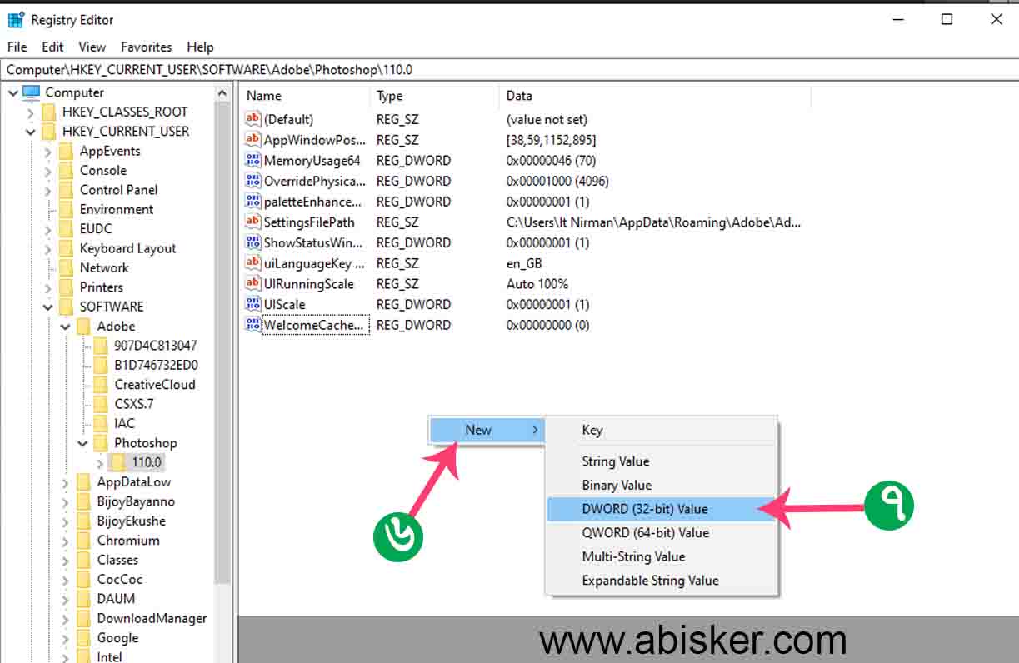This screenshot has width=1019, height=663.
Task: Open the Help menu
Action: click(x=200, y=47)
